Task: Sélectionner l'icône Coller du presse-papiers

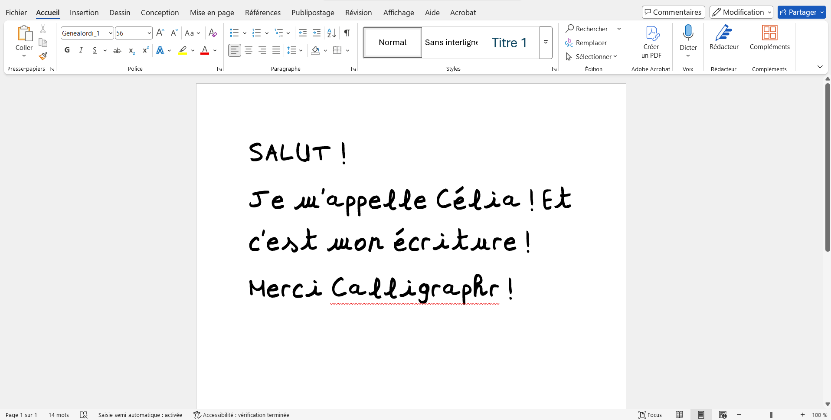Action: pos(24,35)
